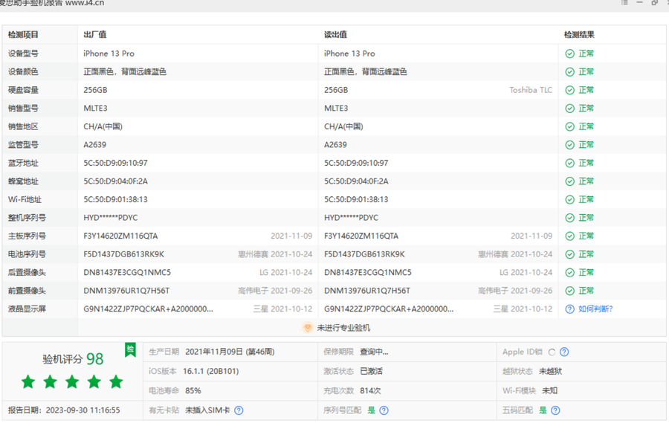Click the jailbreak status 未越狱
Screen dimensions: 669x423
coord(550,372)
